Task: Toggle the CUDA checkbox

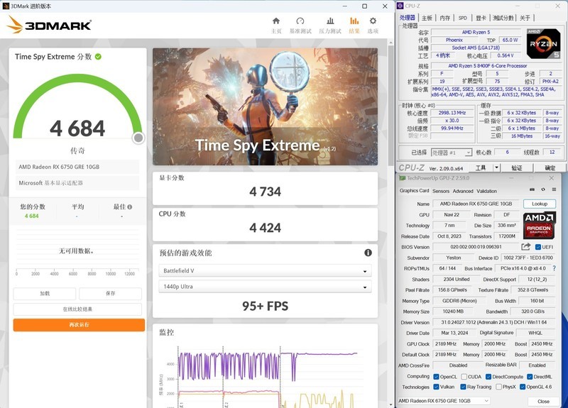Action: tap(464, 377)
